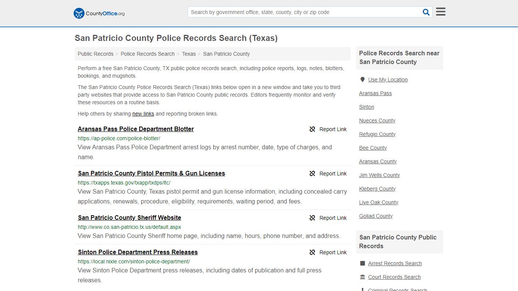Click the Court Records Search courthouse icon
Image resolution: width=518 pixels, height=291 pixels.
click(363, 277)
